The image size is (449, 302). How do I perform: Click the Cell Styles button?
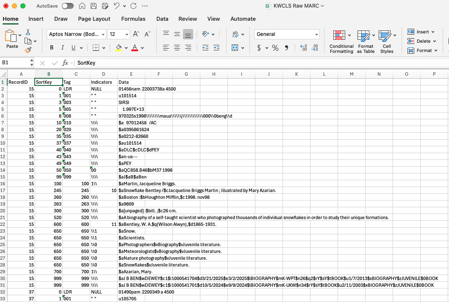tap(387, 42)
